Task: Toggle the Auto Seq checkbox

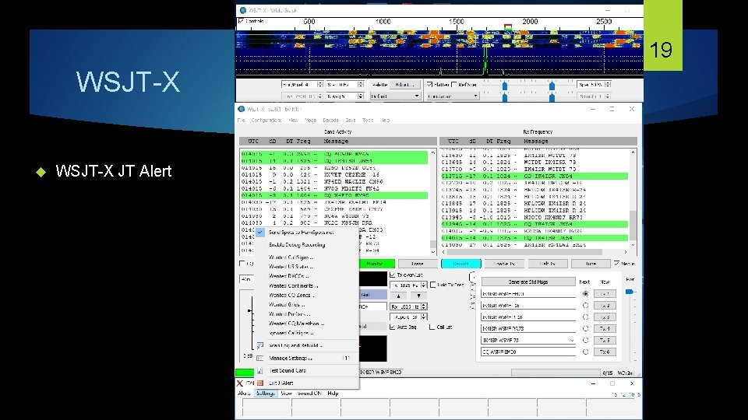Action: [392, 327]
